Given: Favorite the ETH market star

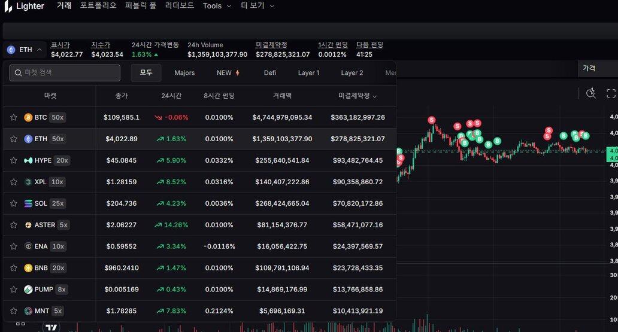Looking at the screenshot, I should tap(13, 139).
